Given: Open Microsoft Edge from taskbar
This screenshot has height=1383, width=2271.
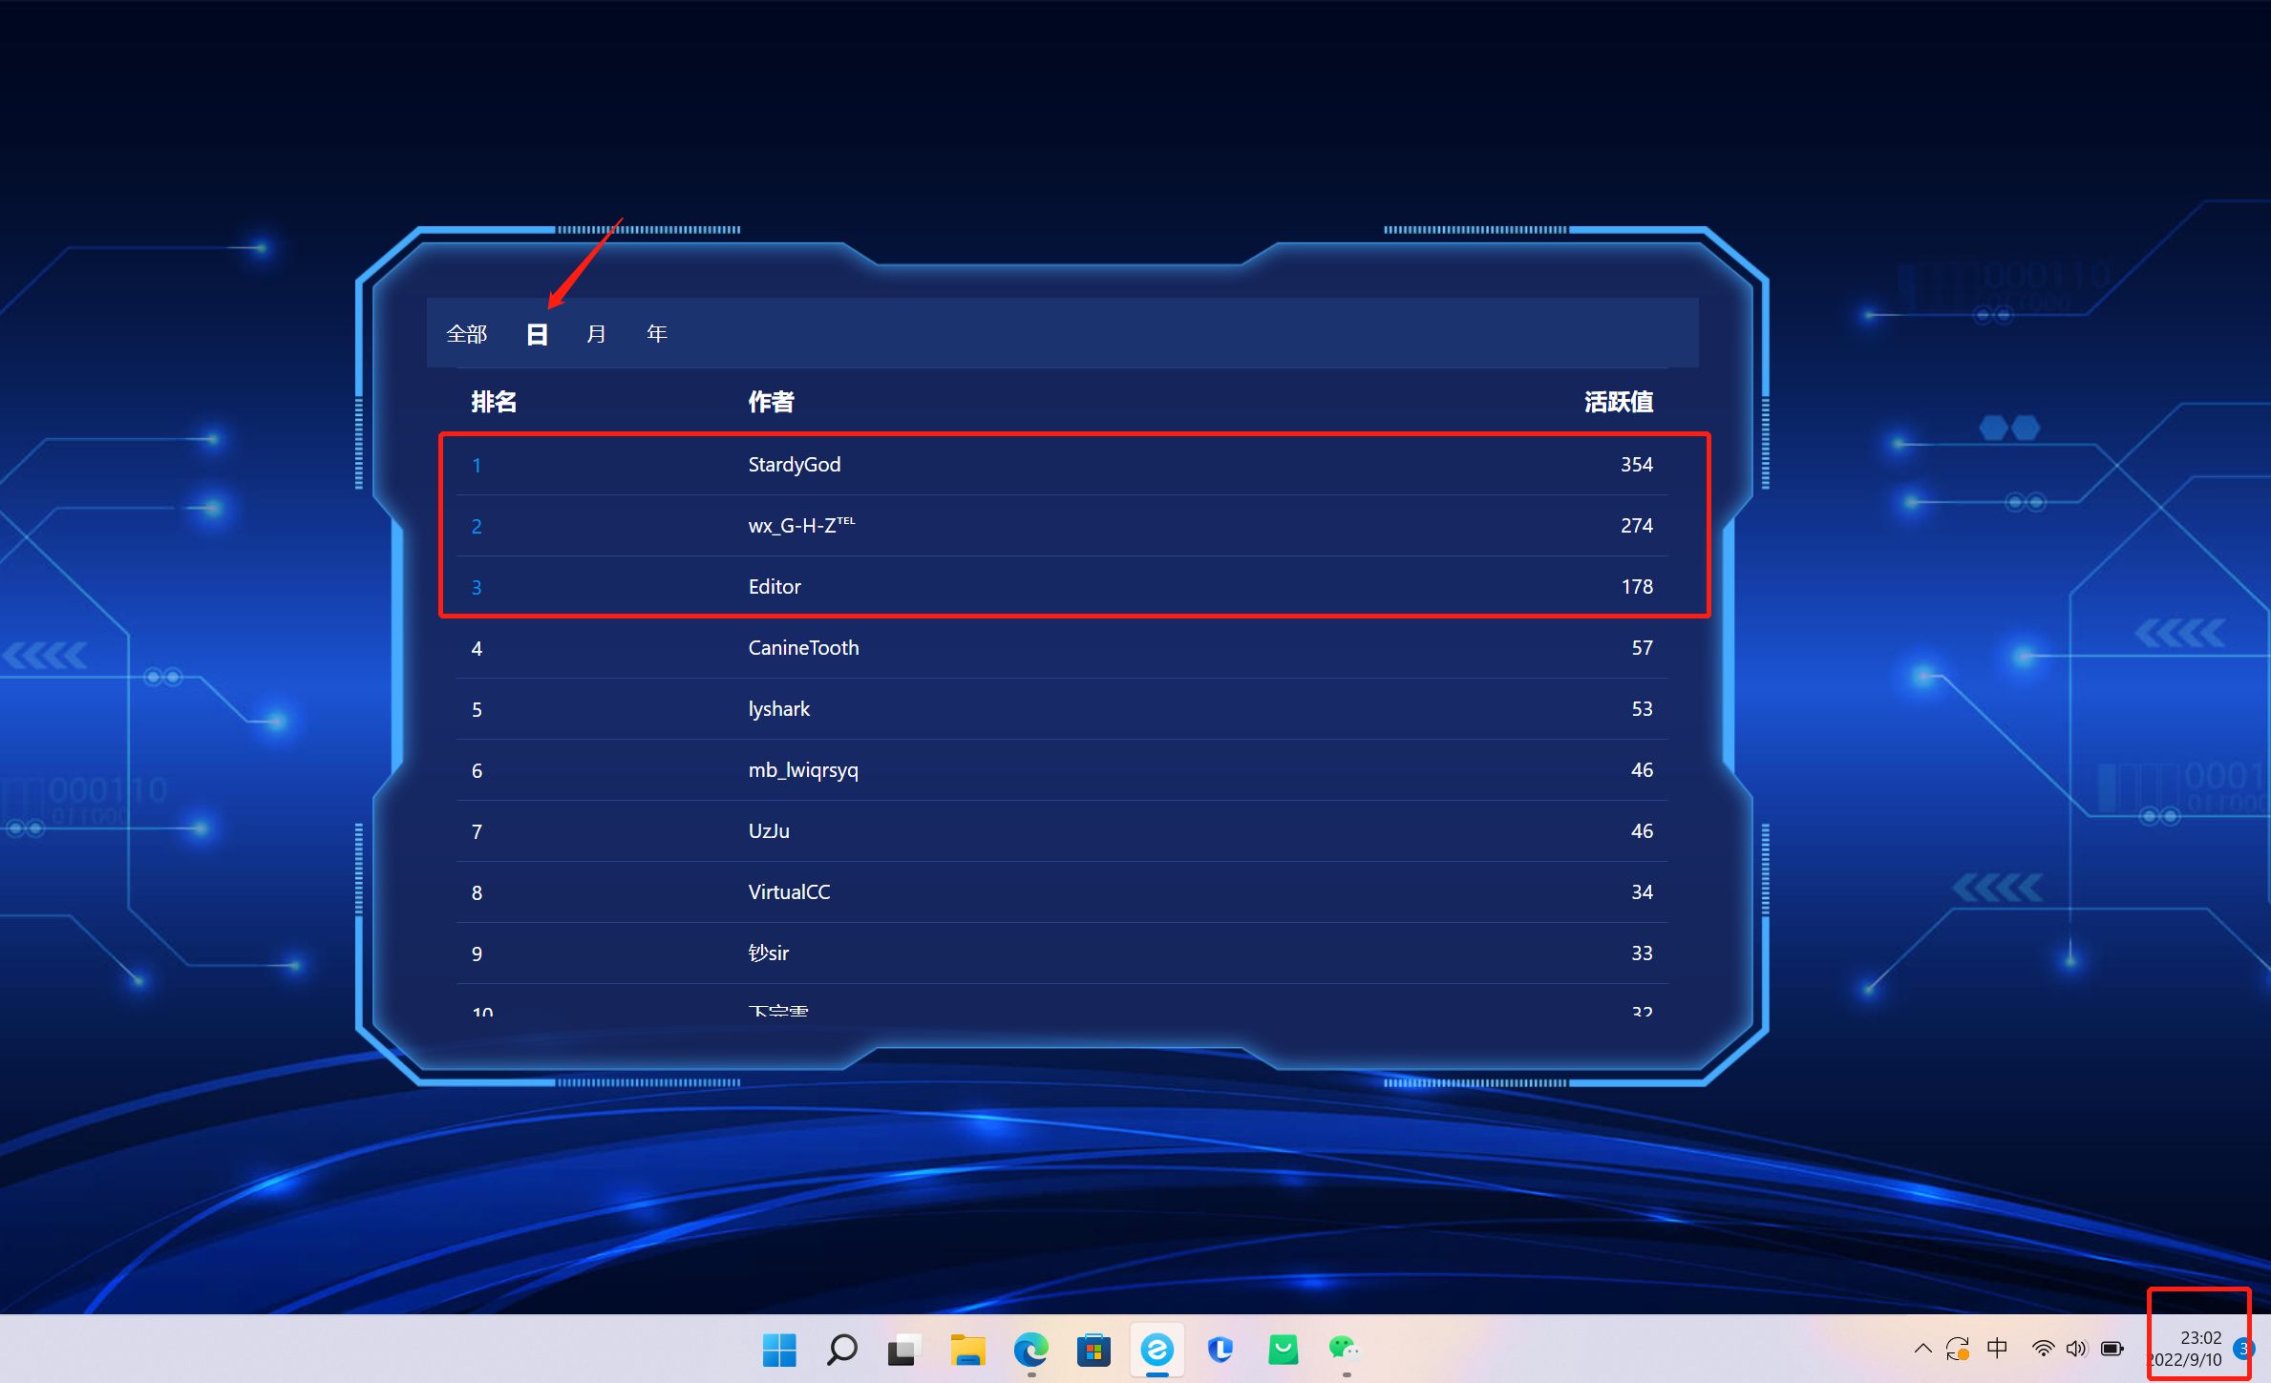Looking at the screenshot, I should 1030,1350.
